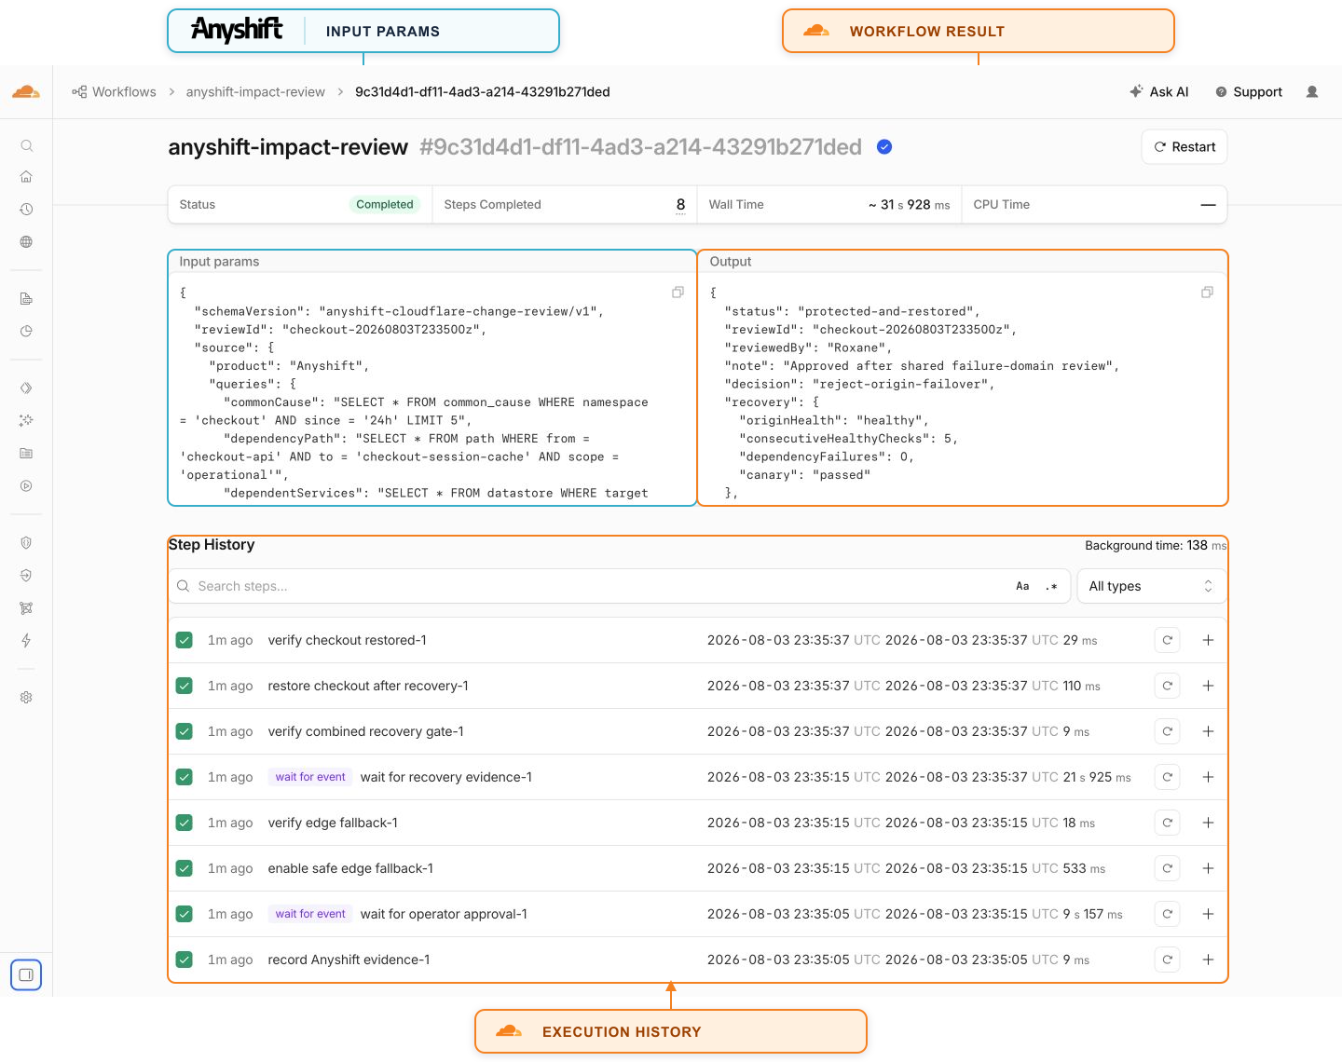Open the document log icon in sidebar
The width and height of the screenshot is (1342, 1062).
26,299
